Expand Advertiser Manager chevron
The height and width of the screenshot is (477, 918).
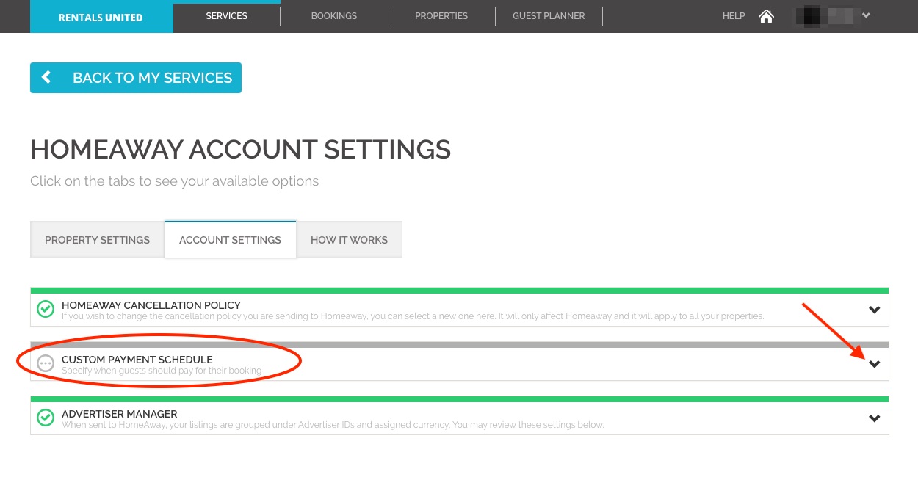874,418
